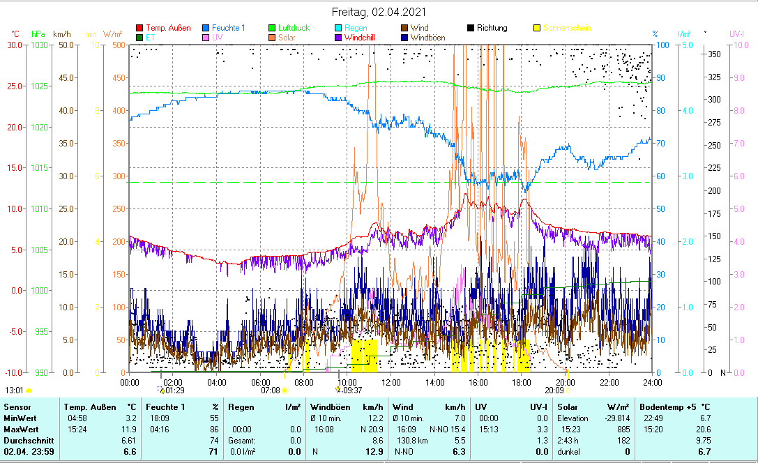Click the purple Windchill legend swatch
The image size is (758, 463).
point(338,38)
